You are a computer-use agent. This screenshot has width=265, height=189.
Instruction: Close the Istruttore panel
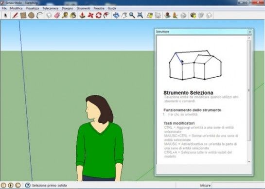(x=250, y=32)
